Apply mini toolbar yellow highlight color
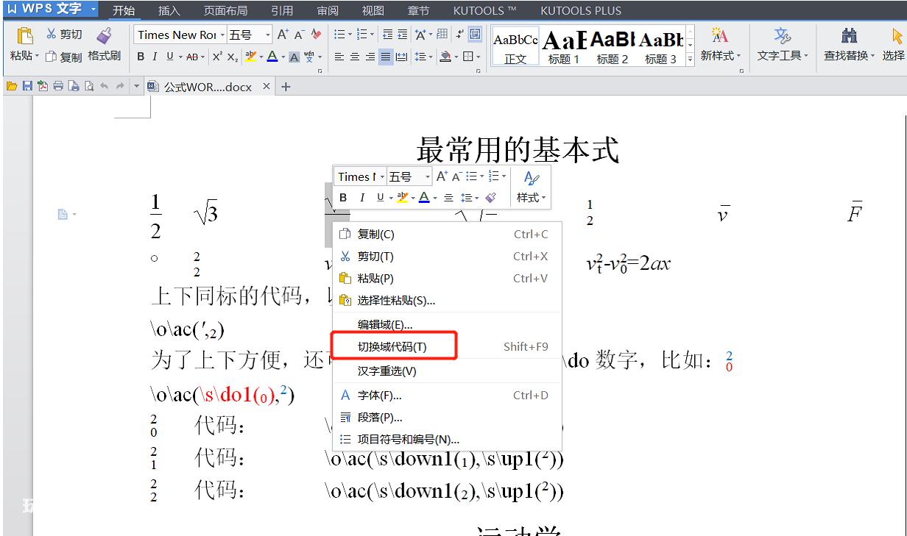 (402, 198)
